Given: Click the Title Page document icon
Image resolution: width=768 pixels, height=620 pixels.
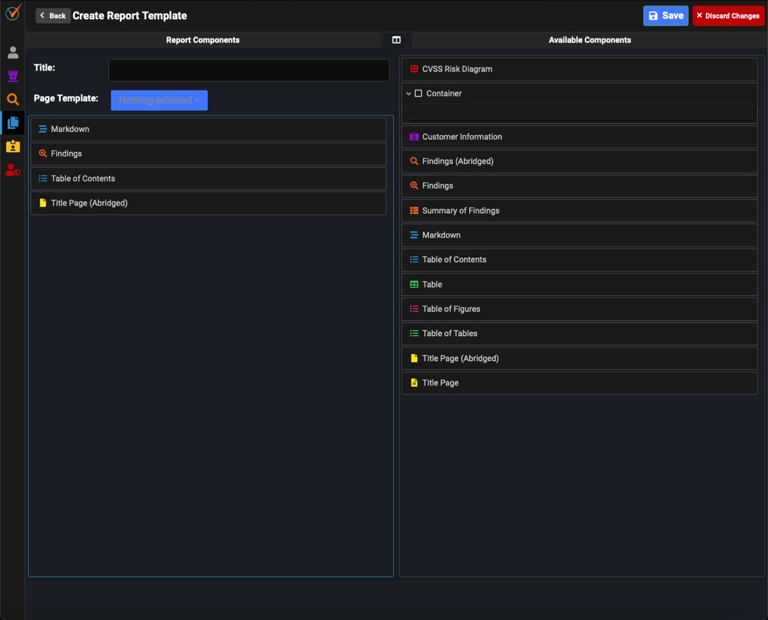Looking at the screenshot, I should [x=414, y=383].
